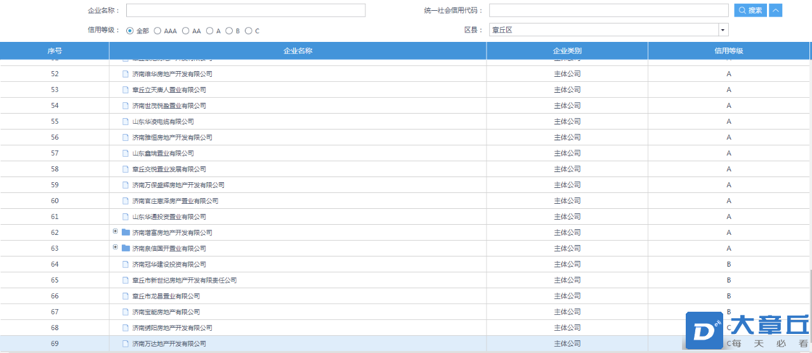812x353 pixels.
Task: Open 章丘市龙昌置业有限公司 company entry
Action: point(166,296)
